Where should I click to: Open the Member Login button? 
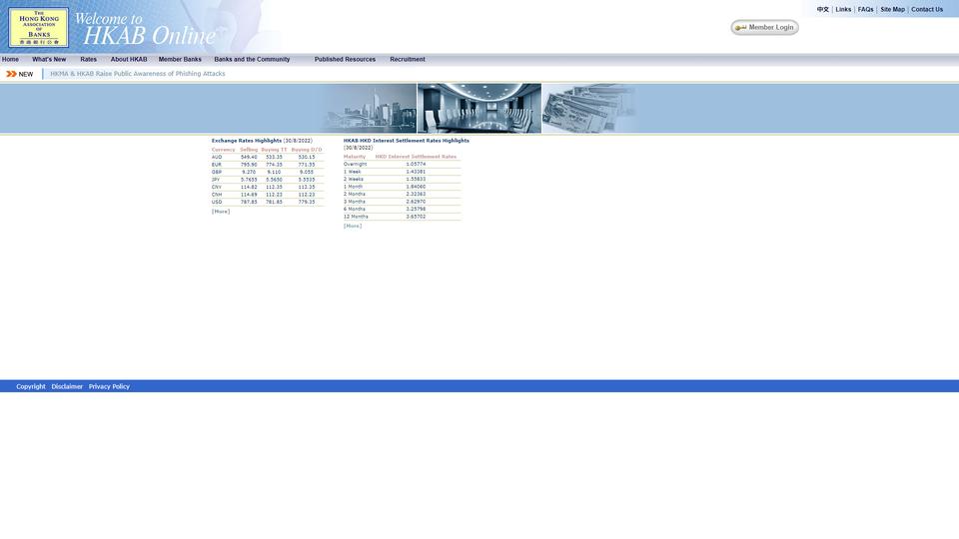coord(764,28)
